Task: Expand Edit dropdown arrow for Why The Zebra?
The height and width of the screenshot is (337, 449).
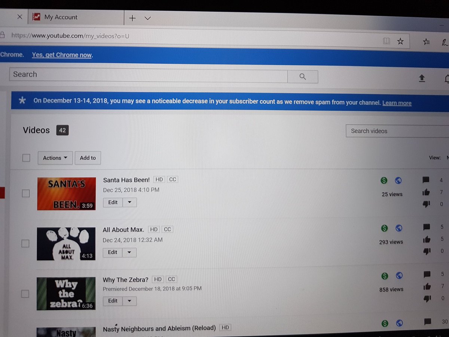Action: [x=129, y=301]
